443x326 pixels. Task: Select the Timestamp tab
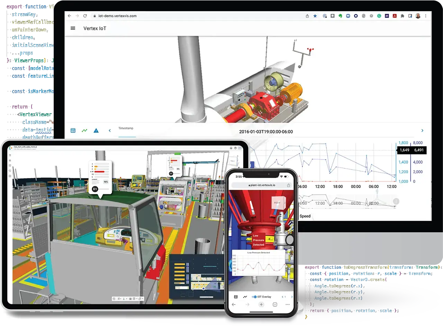[126, 128]
